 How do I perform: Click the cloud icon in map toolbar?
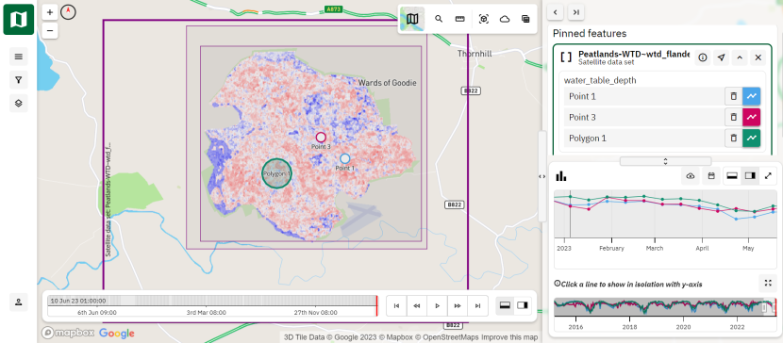click(x=505, y=19)
